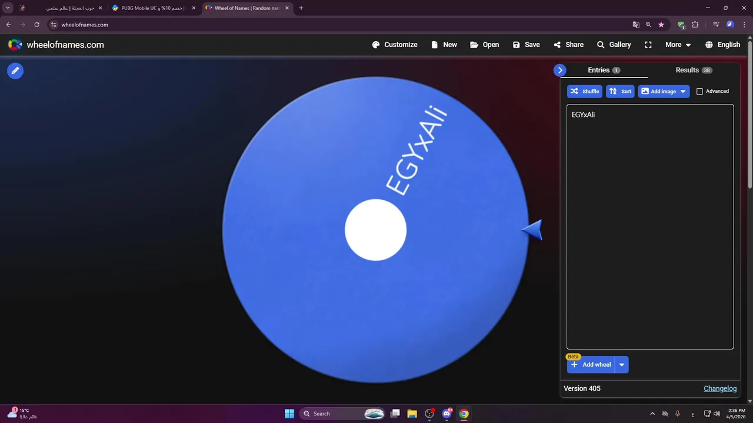
Task: Shuffle the entries
Action: [585, 91]
